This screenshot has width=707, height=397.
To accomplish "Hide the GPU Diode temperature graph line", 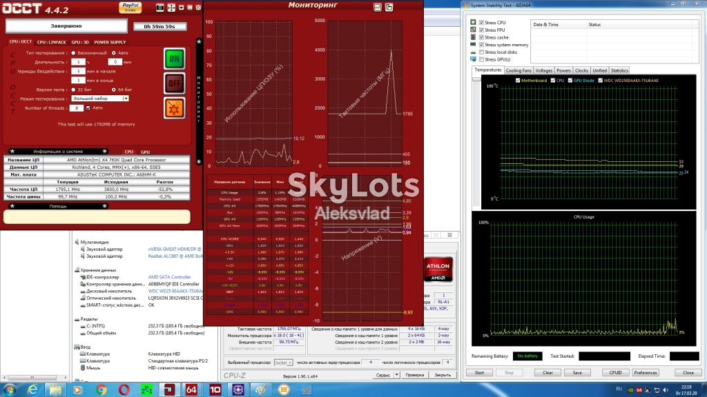I will (570, 81).
